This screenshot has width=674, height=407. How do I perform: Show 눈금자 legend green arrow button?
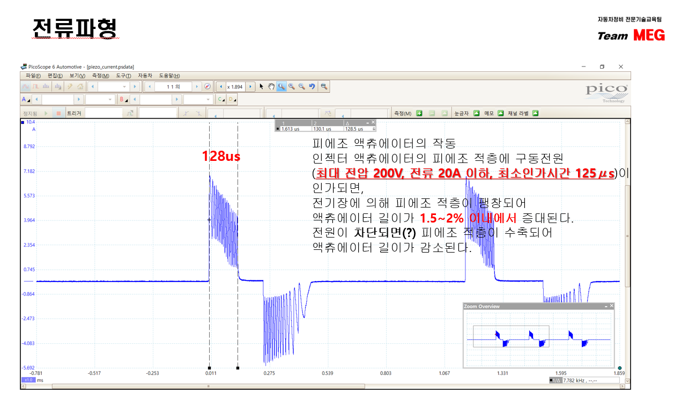pos(476,113)
